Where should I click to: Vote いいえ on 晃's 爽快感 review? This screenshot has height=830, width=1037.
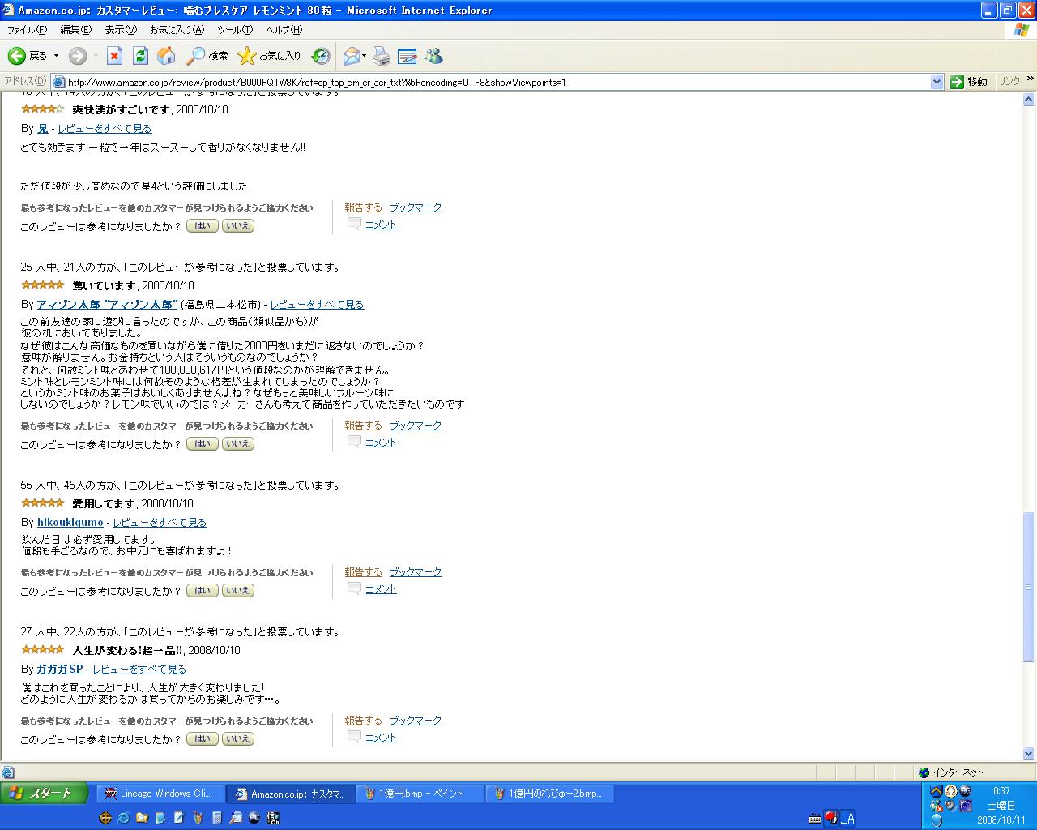(x=238, y=226)
